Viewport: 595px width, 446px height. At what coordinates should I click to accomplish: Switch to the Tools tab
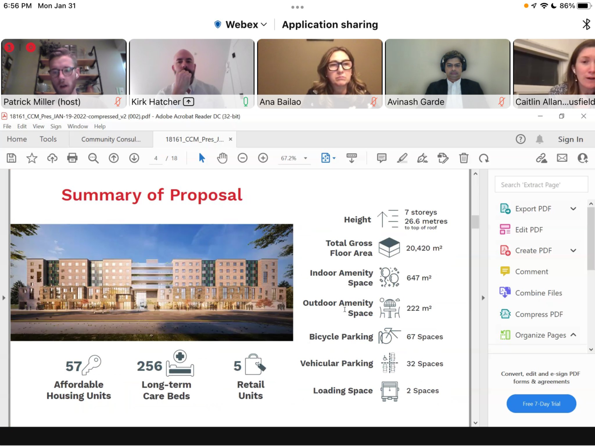[48, 139]
